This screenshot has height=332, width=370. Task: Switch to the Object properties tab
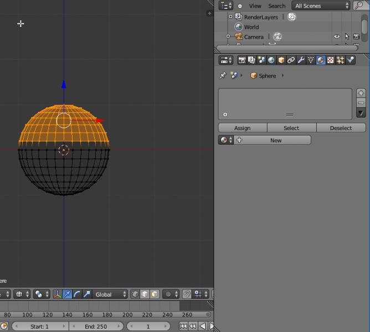coord(281,60)
